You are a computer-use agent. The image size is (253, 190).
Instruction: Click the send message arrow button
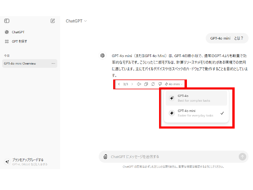[x=242, y=157]
